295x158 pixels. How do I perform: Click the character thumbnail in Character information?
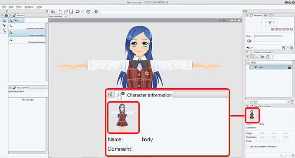click(252, 115)
